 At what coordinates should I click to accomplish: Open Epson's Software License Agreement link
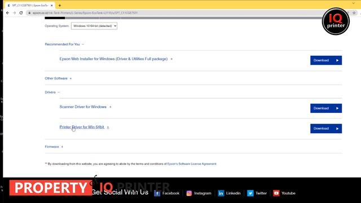coord(192,164)
